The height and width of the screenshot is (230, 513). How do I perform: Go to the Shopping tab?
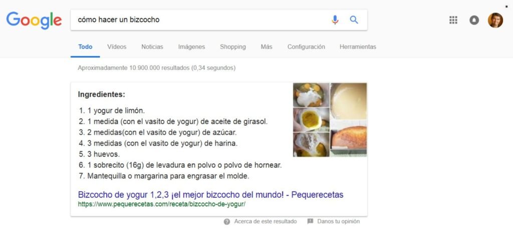[x=232, y=47]
